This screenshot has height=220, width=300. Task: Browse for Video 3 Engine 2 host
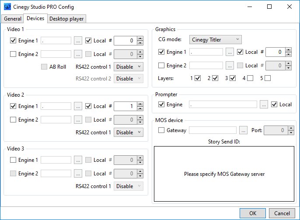(x=78, y=174)
